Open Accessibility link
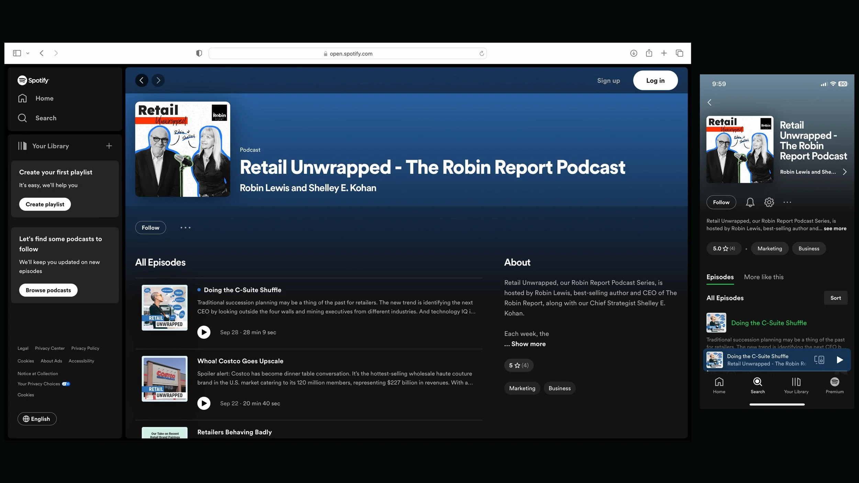This screenshot has width=859, height=483. 81,361
